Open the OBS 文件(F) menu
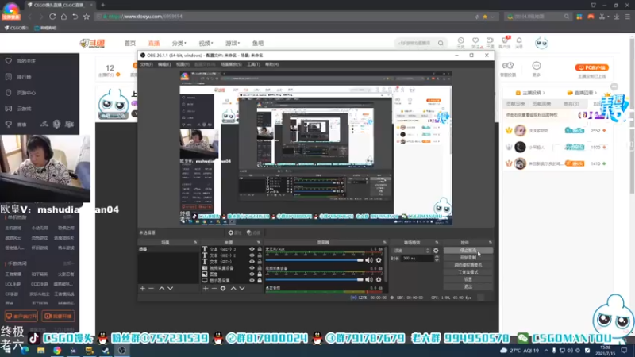The width and height of the screenshot is (635, 357). point(146,64)
